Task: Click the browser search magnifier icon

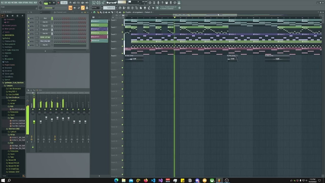Action: (x=24, y=176)
